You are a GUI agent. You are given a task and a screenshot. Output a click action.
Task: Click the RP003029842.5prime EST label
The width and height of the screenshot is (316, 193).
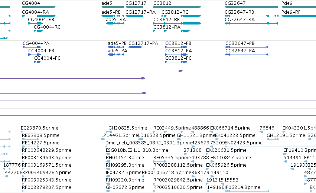178,180
